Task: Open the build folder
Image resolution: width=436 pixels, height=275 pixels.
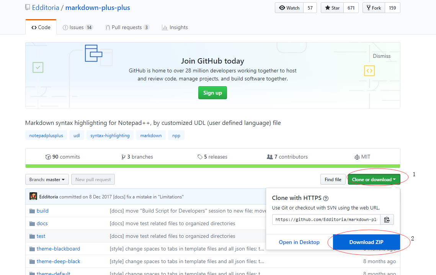Action: (x=42, y=211)
